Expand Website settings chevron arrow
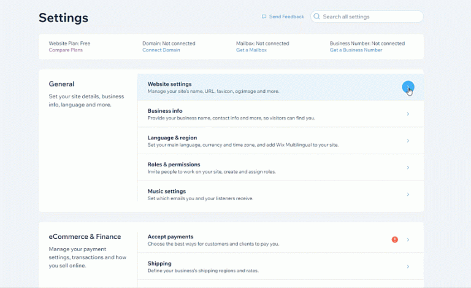 tap(408, 87)
